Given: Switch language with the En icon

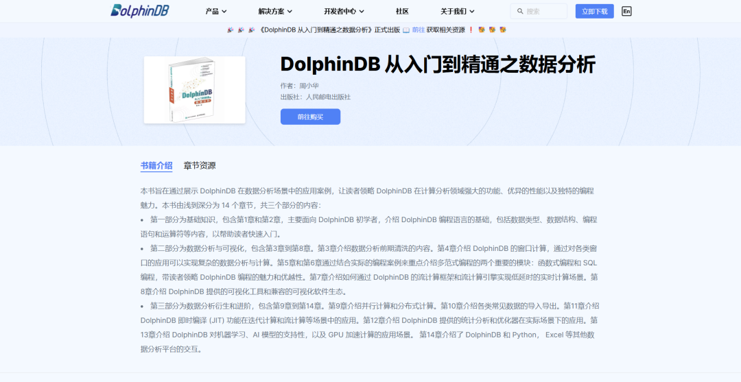Looking at the screenshot, I should click(x=626, y=12).
